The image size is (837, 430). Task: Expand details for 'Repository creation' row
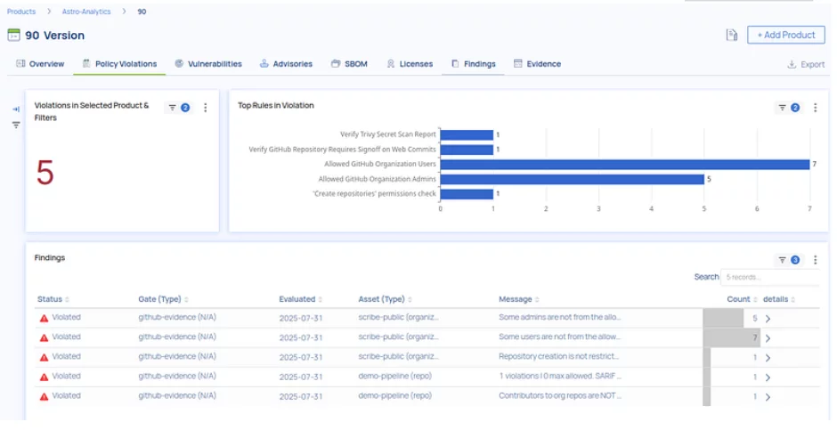[768, 358]
